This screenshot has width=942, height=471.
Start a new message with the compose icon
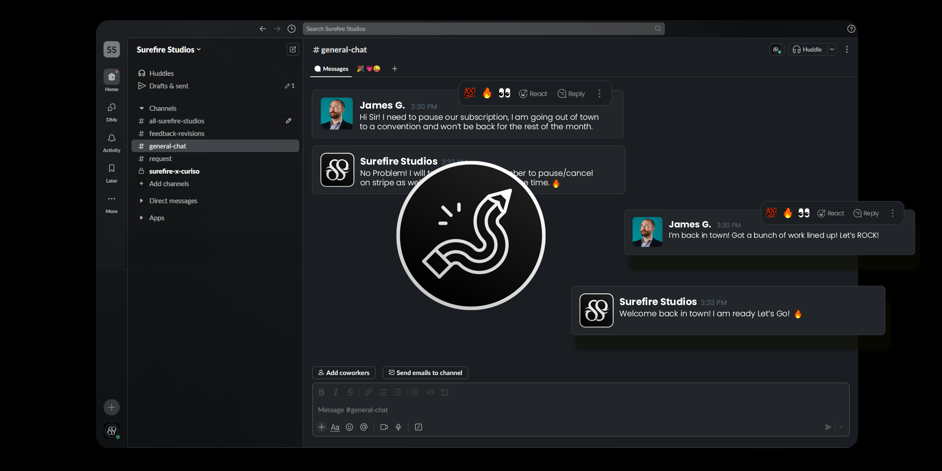click(292, 49)
